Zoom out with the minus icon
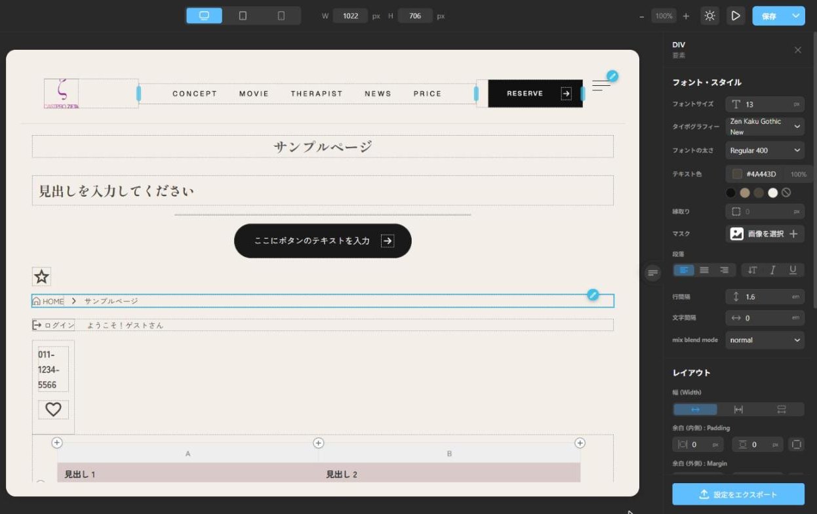 641,16
